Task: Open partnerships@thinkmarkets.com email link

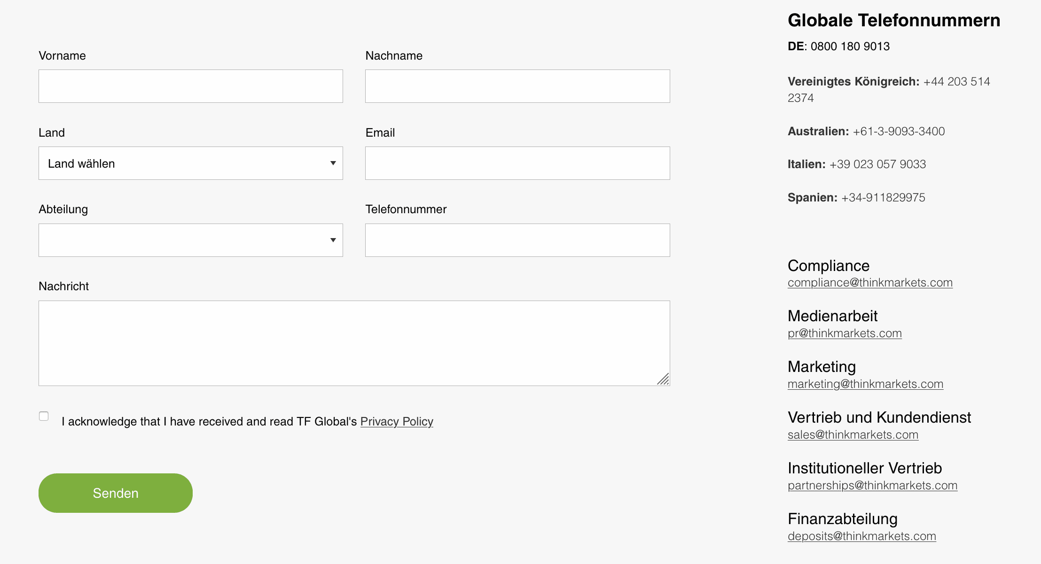Action: [872, 486]
